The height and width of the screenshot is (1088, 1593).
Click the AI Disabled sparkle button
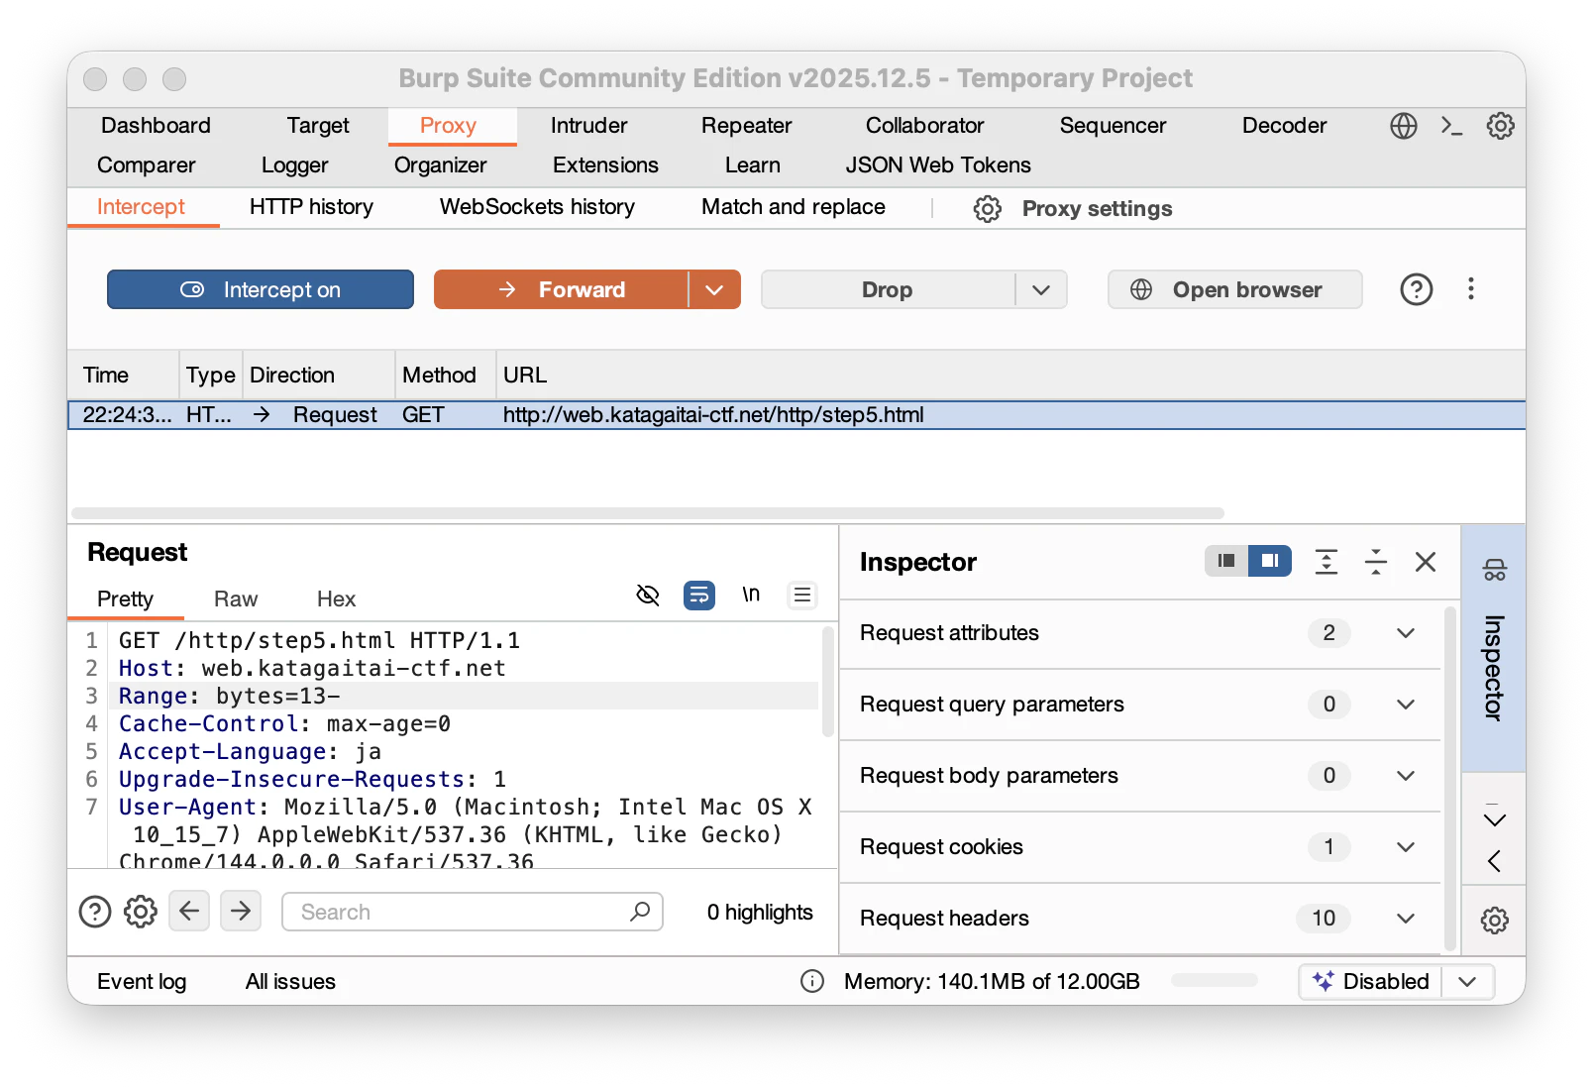tap(1371, 981)
